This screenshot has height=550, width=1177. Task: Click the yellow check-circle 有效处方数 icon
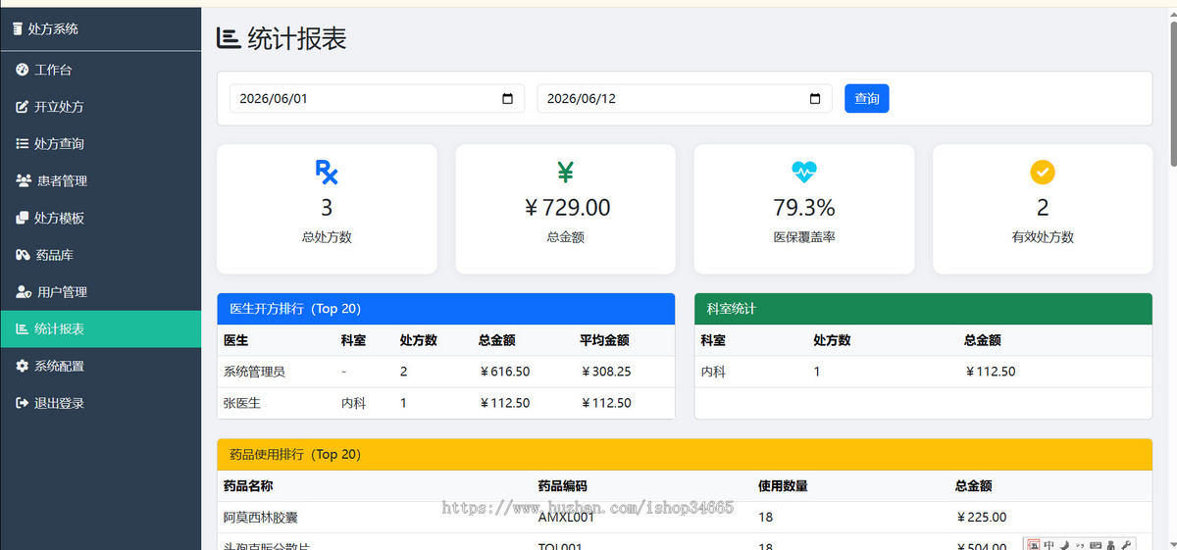pos(1043,173)
